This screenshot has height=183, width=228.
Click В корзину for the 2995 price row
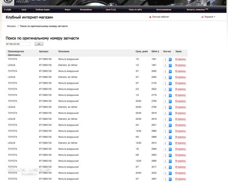180,161
